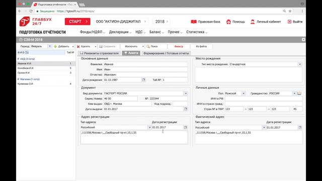Expand Исключить dropdown arrow
Image resolution: width=322 pixels, height=181 pixels.
pos(143,47)
